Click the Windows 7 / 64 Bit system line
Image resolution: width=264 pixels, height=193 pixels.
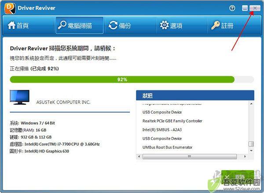pyautogui.click(x=32, y=123)
